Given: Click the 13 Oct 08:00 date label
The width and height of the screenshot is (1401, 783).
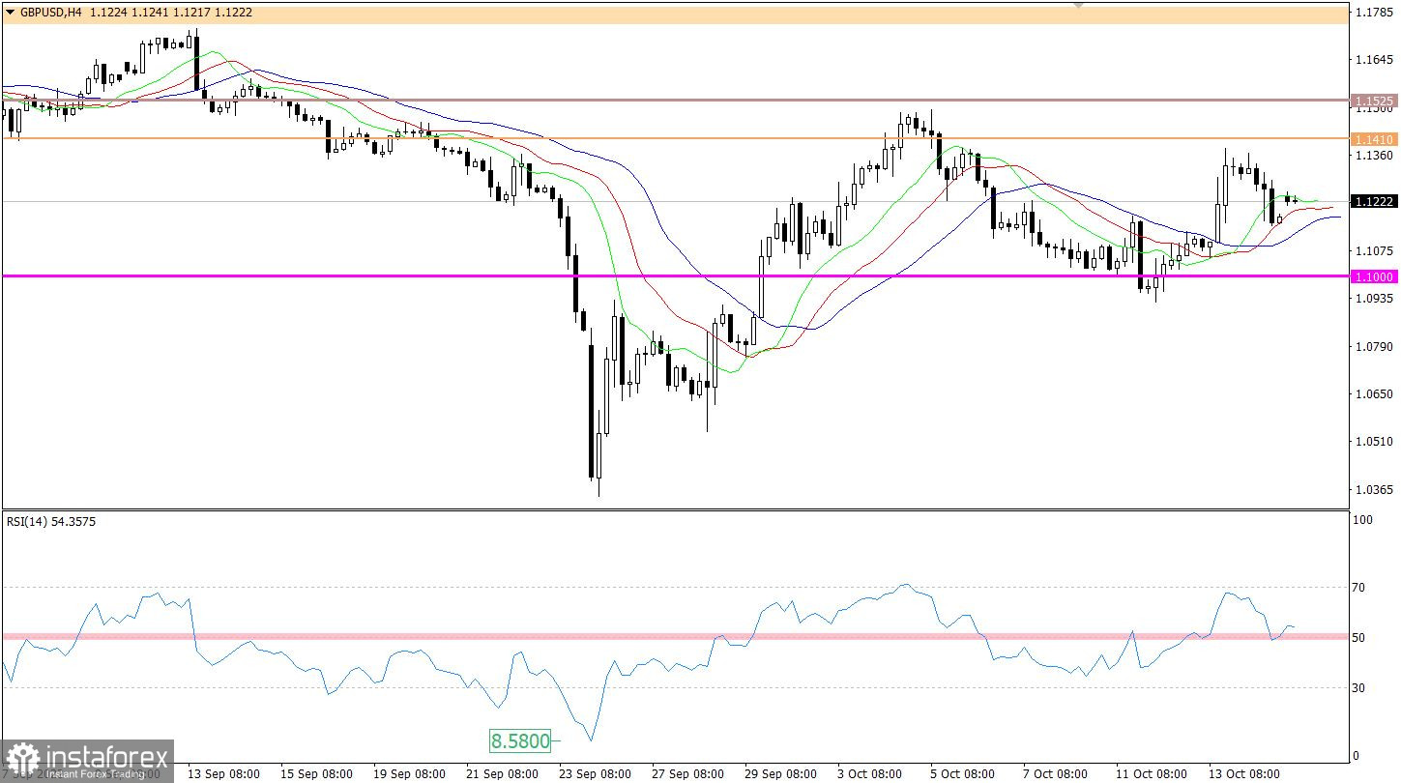Looking at the screenshot, I should pyautogui.click(x=1244, y=774).
